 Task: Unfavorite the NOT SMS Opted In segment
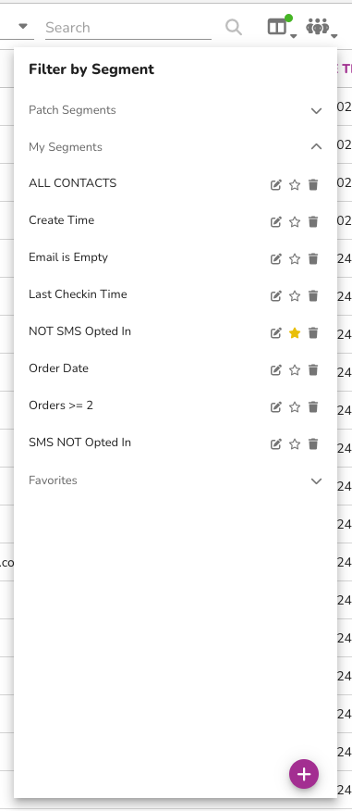point(295,333)
